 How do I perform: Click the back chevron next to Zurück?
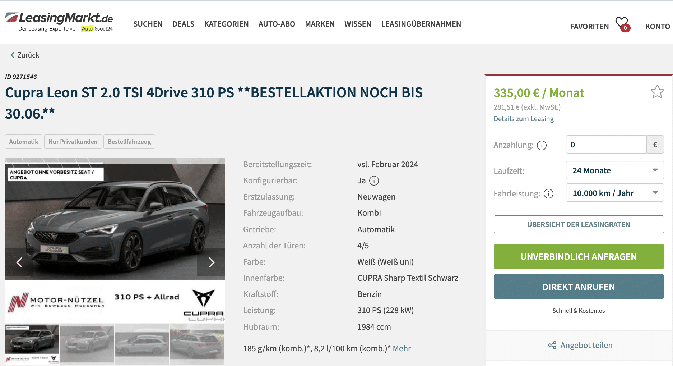(13, 55)
